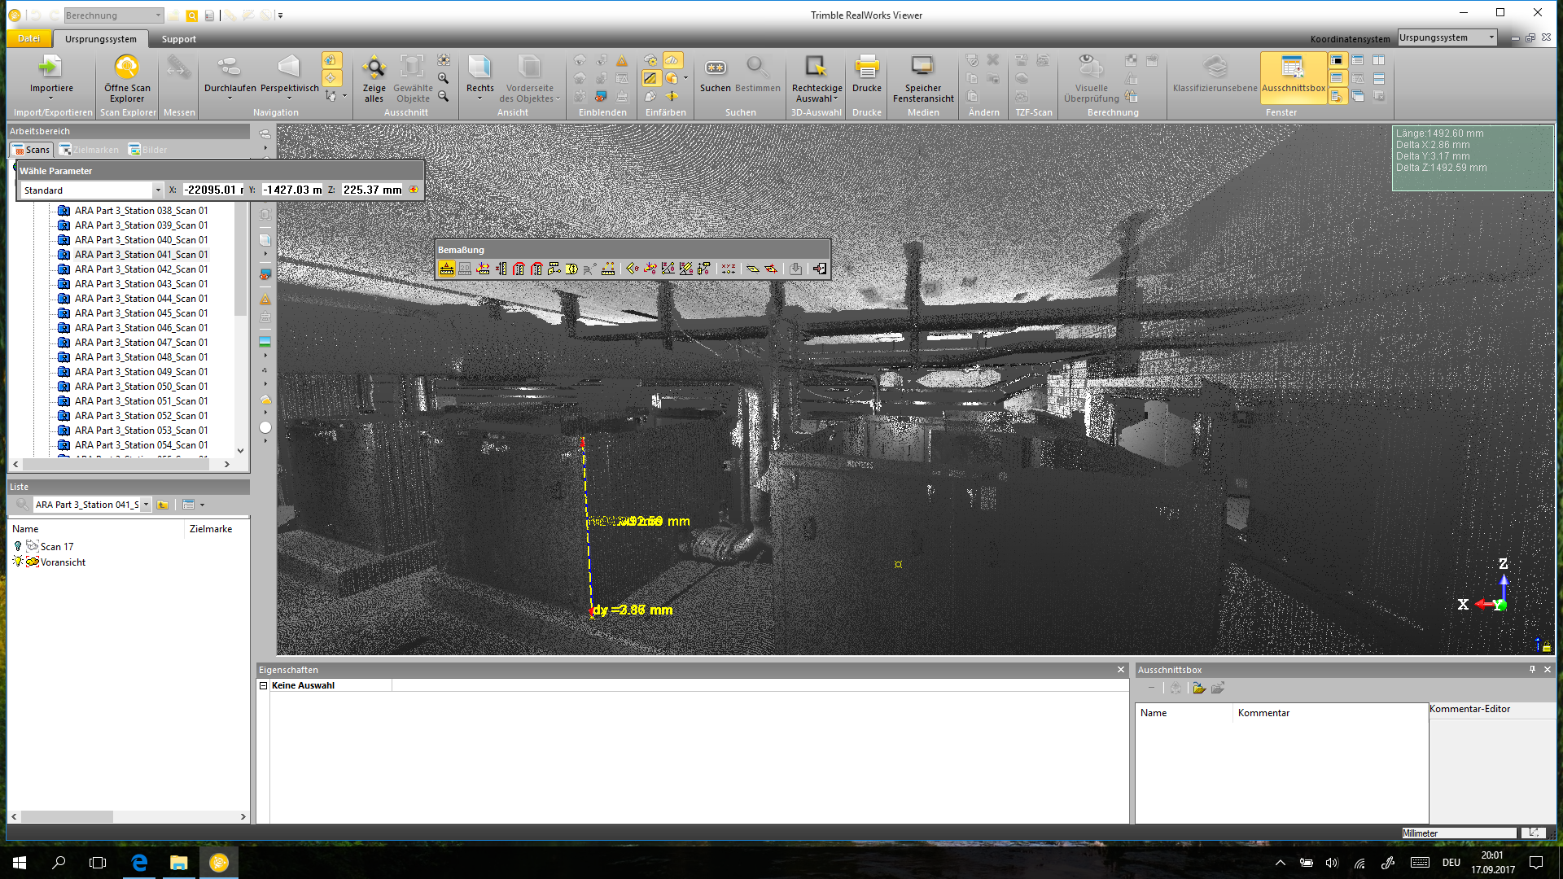The height and width of the screenshot is (879, 1563).
Task: Click the Importiere icon
Action: [50, 68]
